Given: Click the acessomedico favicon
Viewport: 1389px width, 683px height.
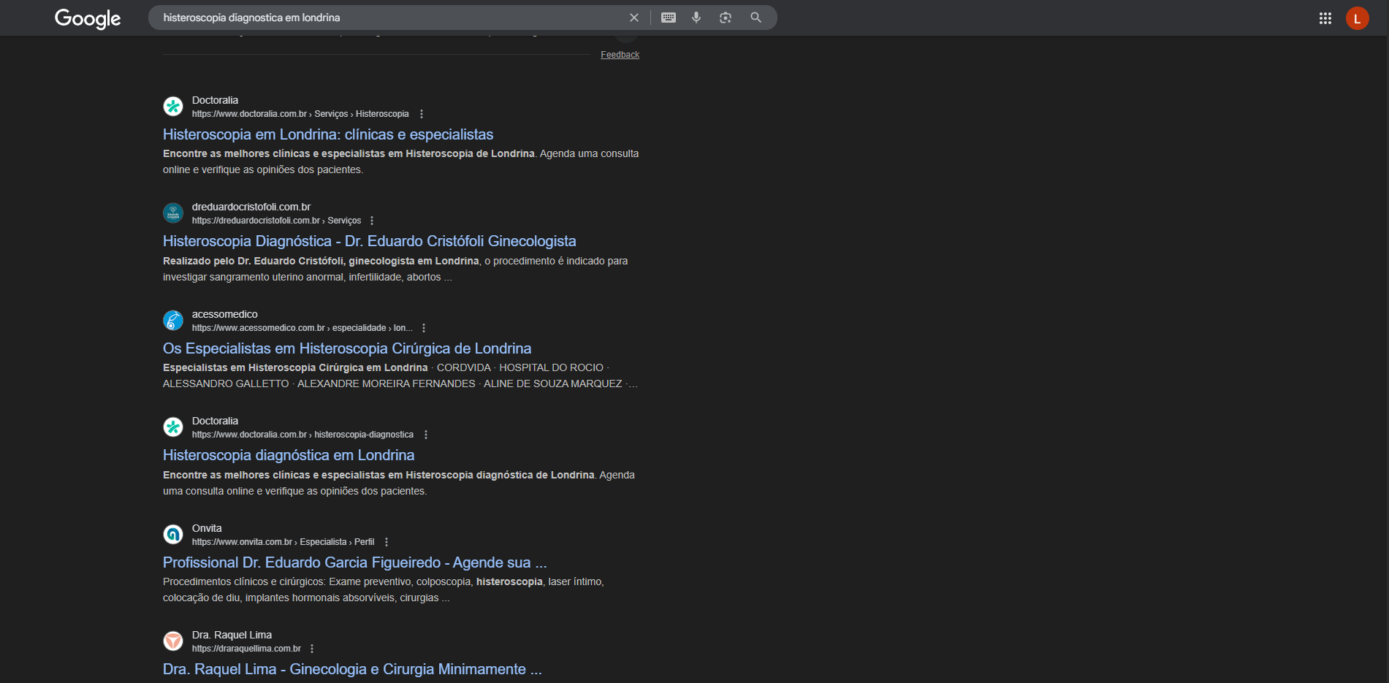Looking at the screenshot, I should click(173, 320).
